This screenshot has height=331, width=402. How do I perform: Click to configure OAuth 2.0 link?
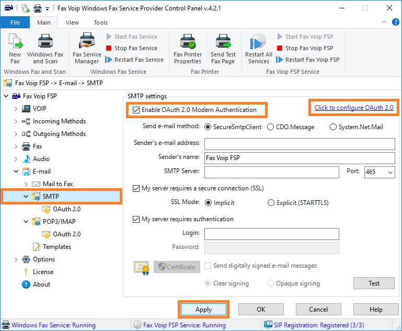[354, 108]
